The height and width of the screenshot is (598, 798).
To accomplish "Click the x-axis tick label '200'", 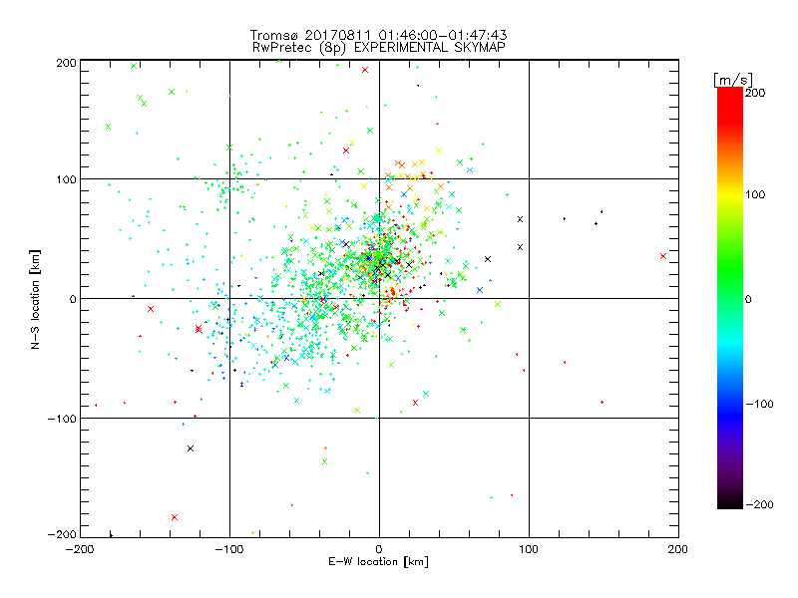I will coord(678,549).
